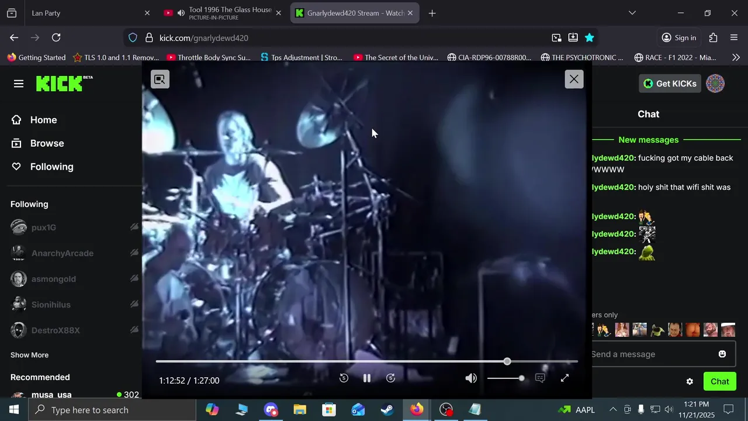
Task: Skip video forward 5 seconds
Action: 391,378
